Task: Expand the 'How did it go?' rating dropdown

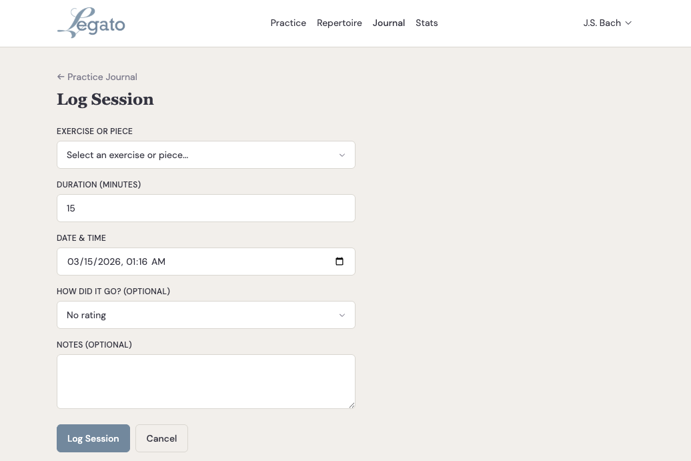Action: click(206, 315)
